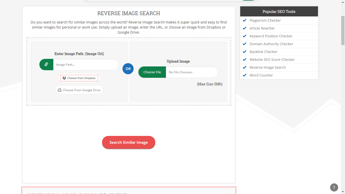Open the Domain Authority Checker
Viewport: 345px width, 194px height.
271,44
